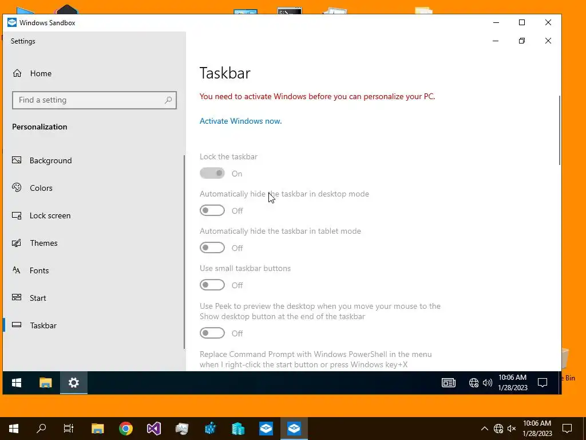
Task: Open Task View on host taskbar
Action: pyautogui.click(x=69, y=429)
